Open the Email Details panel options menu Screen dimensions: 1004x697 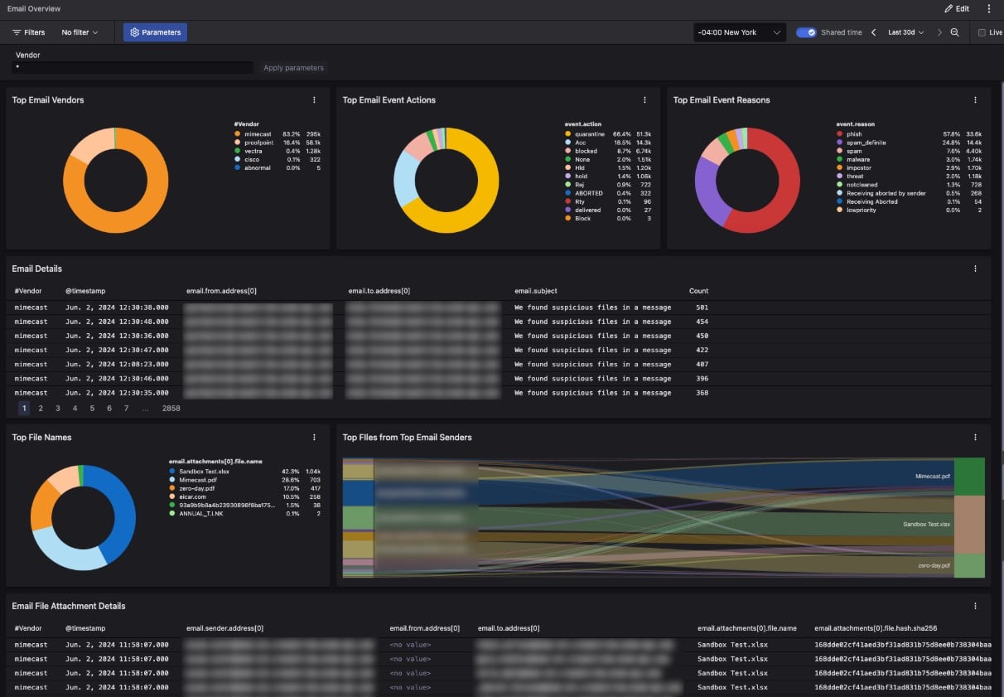[x=975, y=269]
